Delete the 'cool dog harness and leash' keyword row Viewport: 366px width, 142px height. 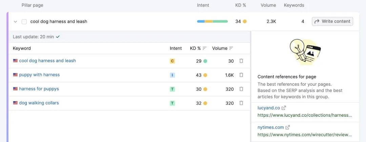click(241, 61)
